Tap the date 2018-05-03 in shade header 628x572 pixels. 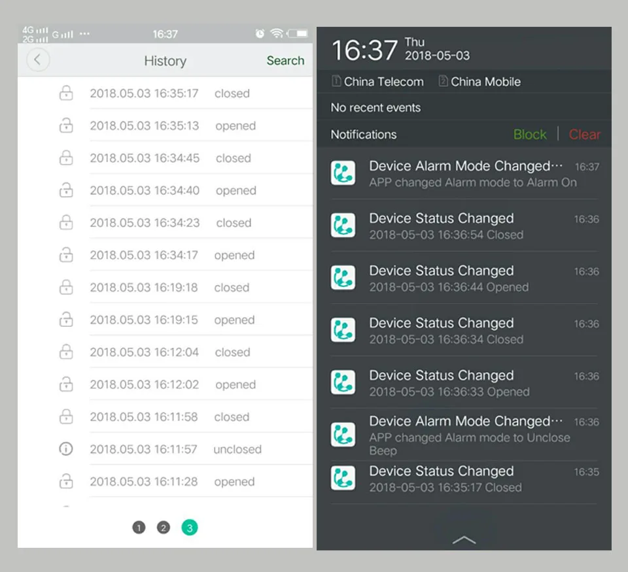(437, 56)
